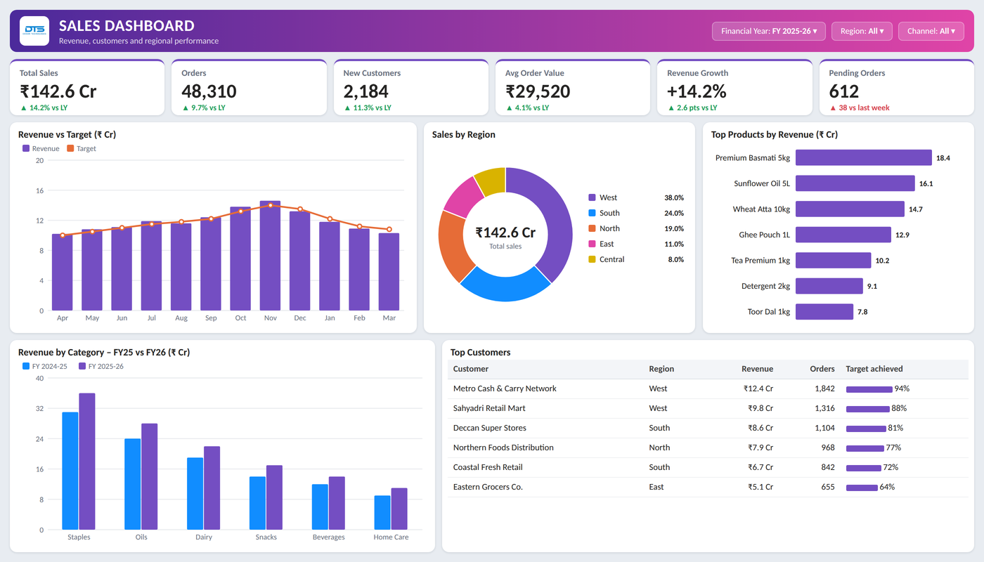Click the 1,104 orders cell
The height and width of the screenshot is (562, 984).
(824, 428)
